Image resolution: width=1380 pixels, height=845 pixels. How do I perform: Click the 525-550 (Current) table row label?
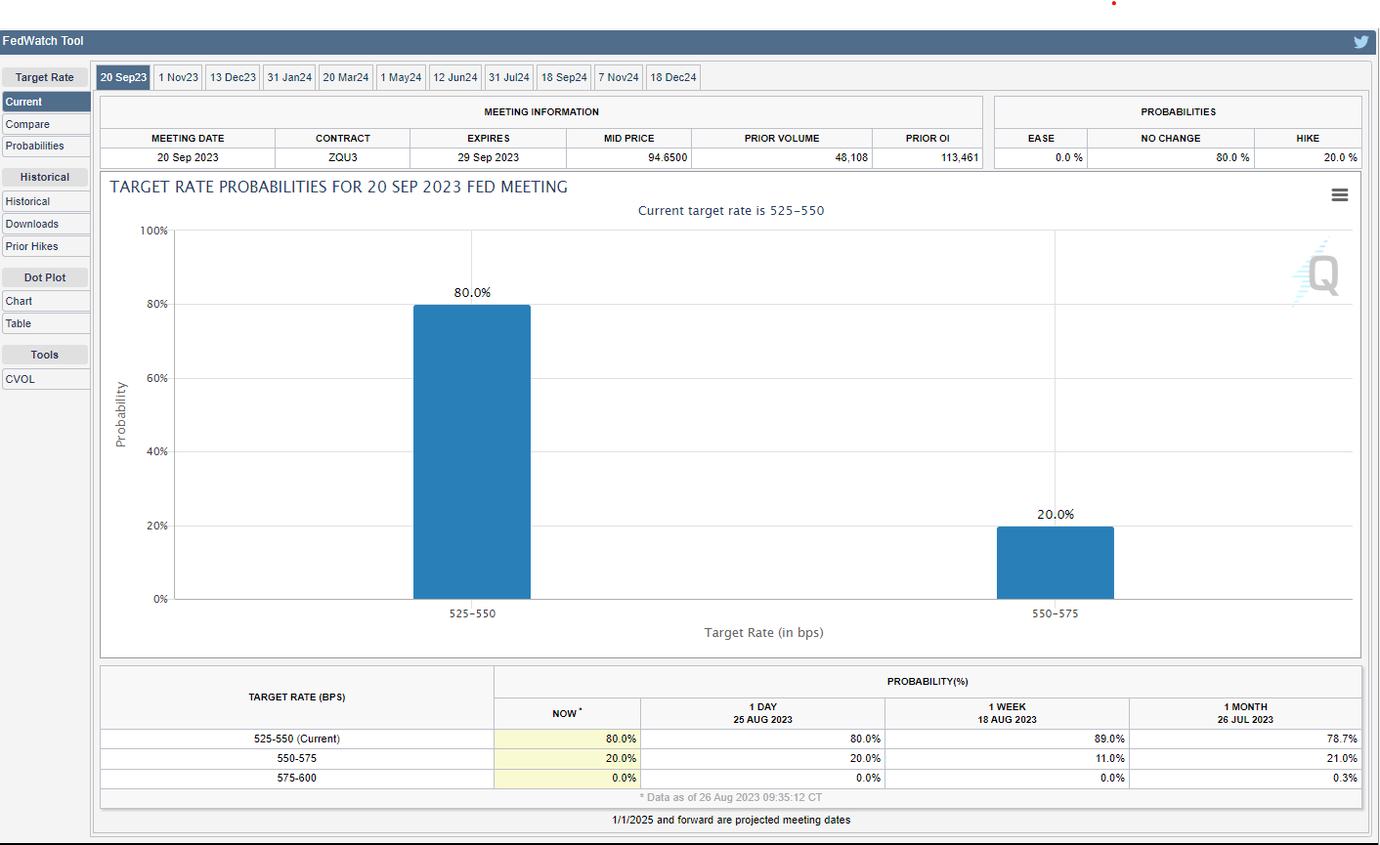(297, 739)
